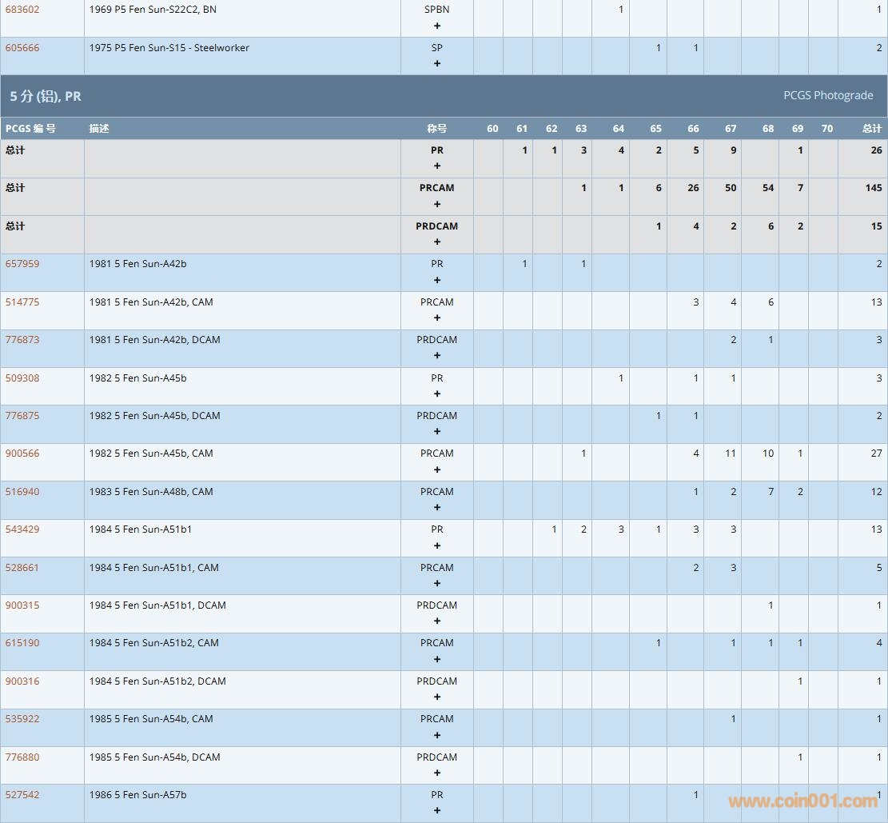Screen dimensions: 888x823
Task: Expand plus grades for 1981 Sun-A42b PR
Action: 436,280
